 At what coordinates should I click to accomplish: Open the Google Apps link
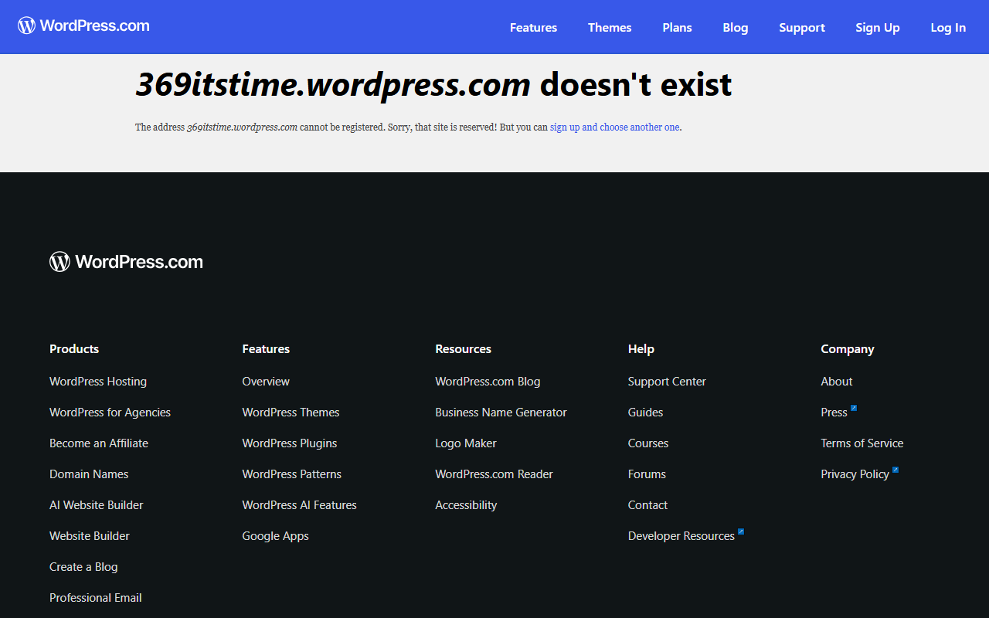coord(275,536)
